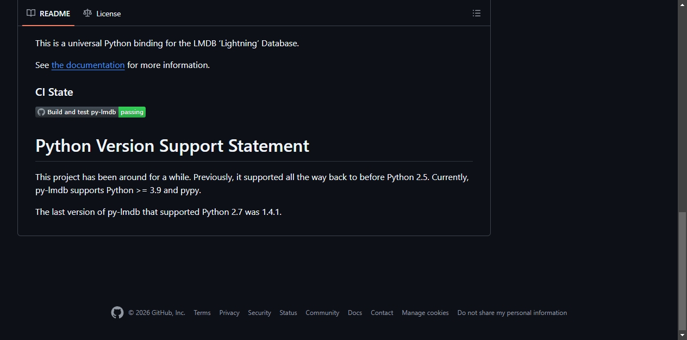Viewport: 687px width, 340px height.
Task: Open the 'Build and test py-lmdb' passing badge
Action: click(x=91, y=112)
